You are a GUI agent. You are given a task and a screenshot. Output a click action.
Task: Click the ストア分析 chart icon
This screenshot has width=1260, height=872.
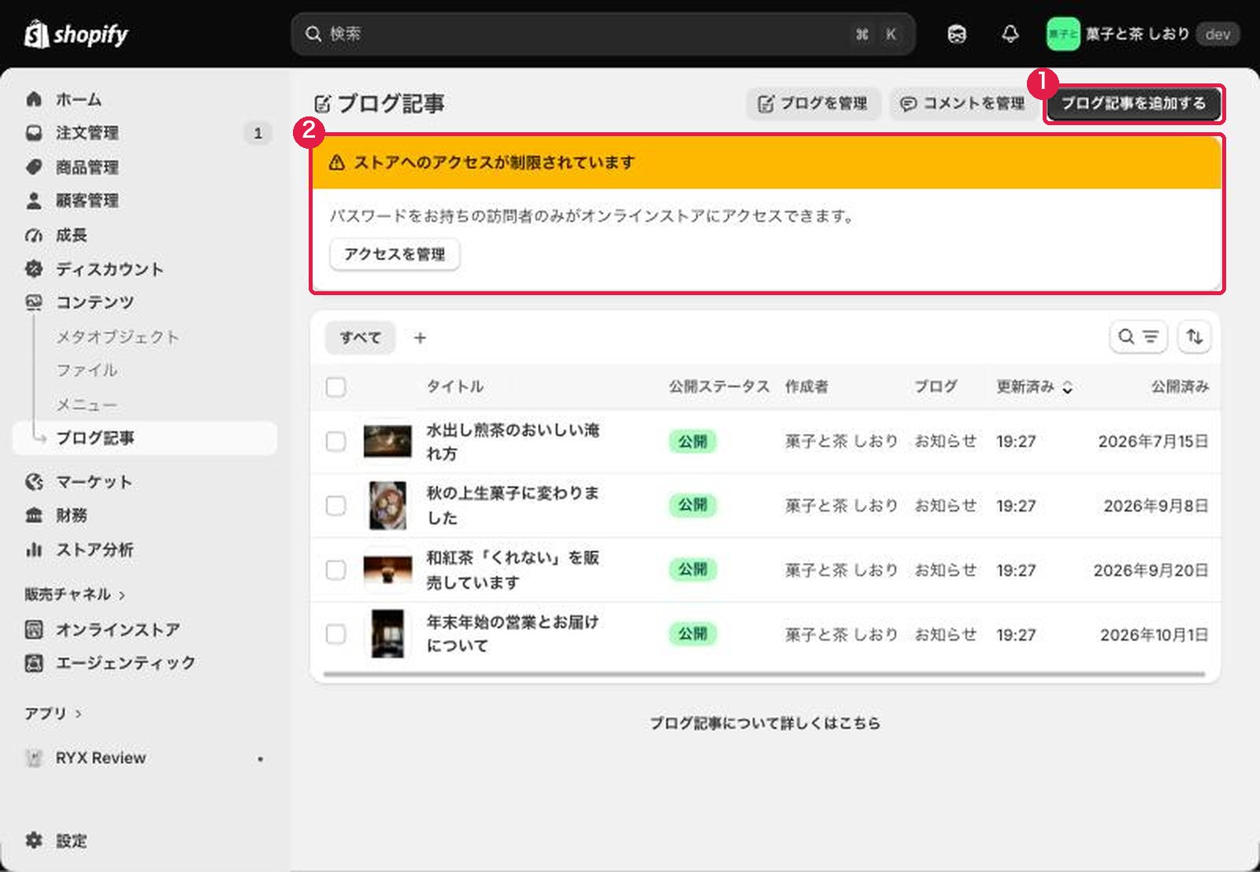coord(34,549)
